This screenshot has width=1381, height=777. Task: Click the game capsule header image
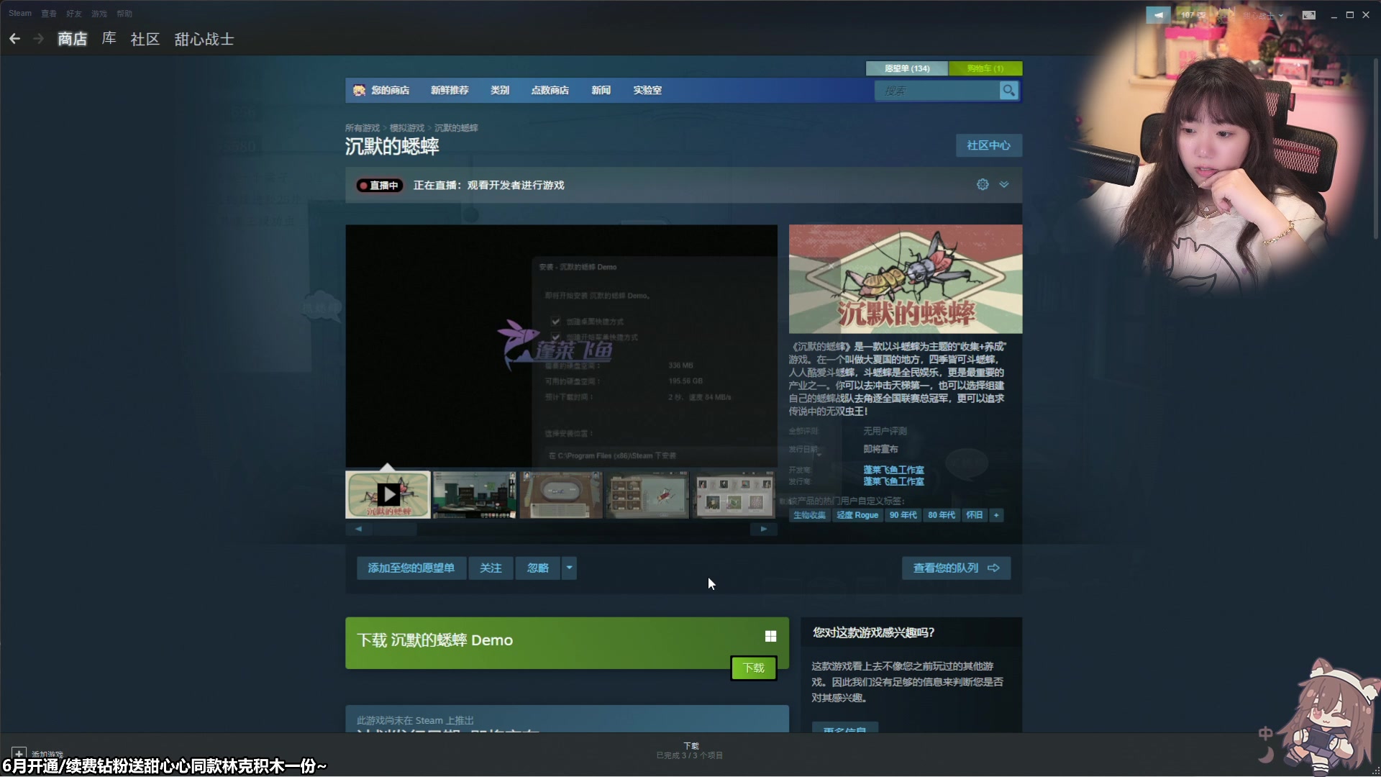coord(906,279)
